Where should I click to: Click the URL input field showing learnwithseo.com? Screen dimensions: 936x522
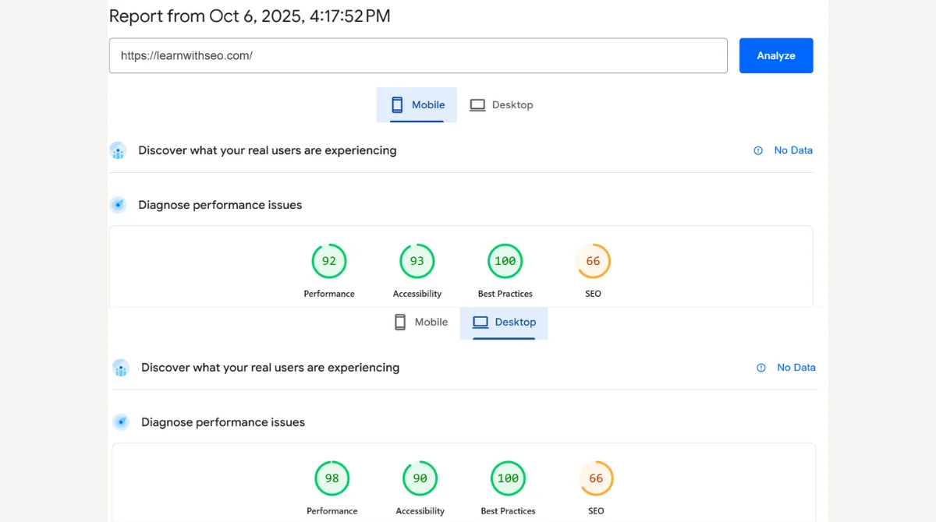(x=419, y=55)
